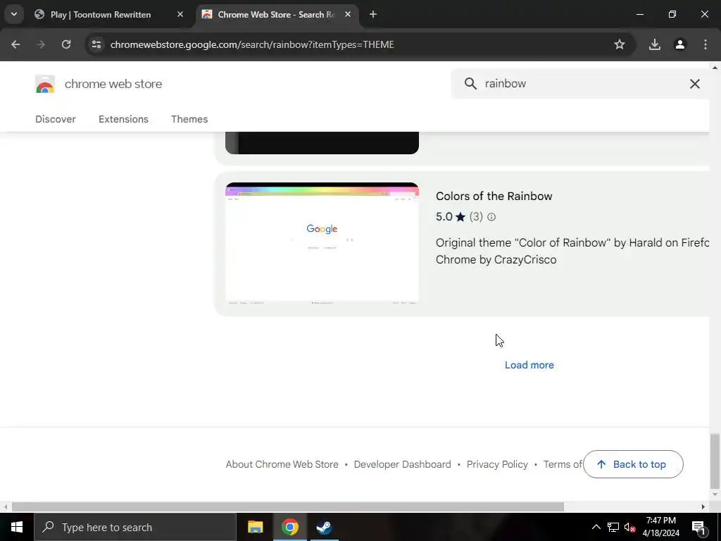Open the notification center icon
Viewport: 721px width, 541px height.
click(x=698, y=527)
